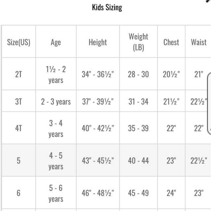Viewport: 211px width, 211px height.
Task: Click the Chest column header
Action: 171,42
